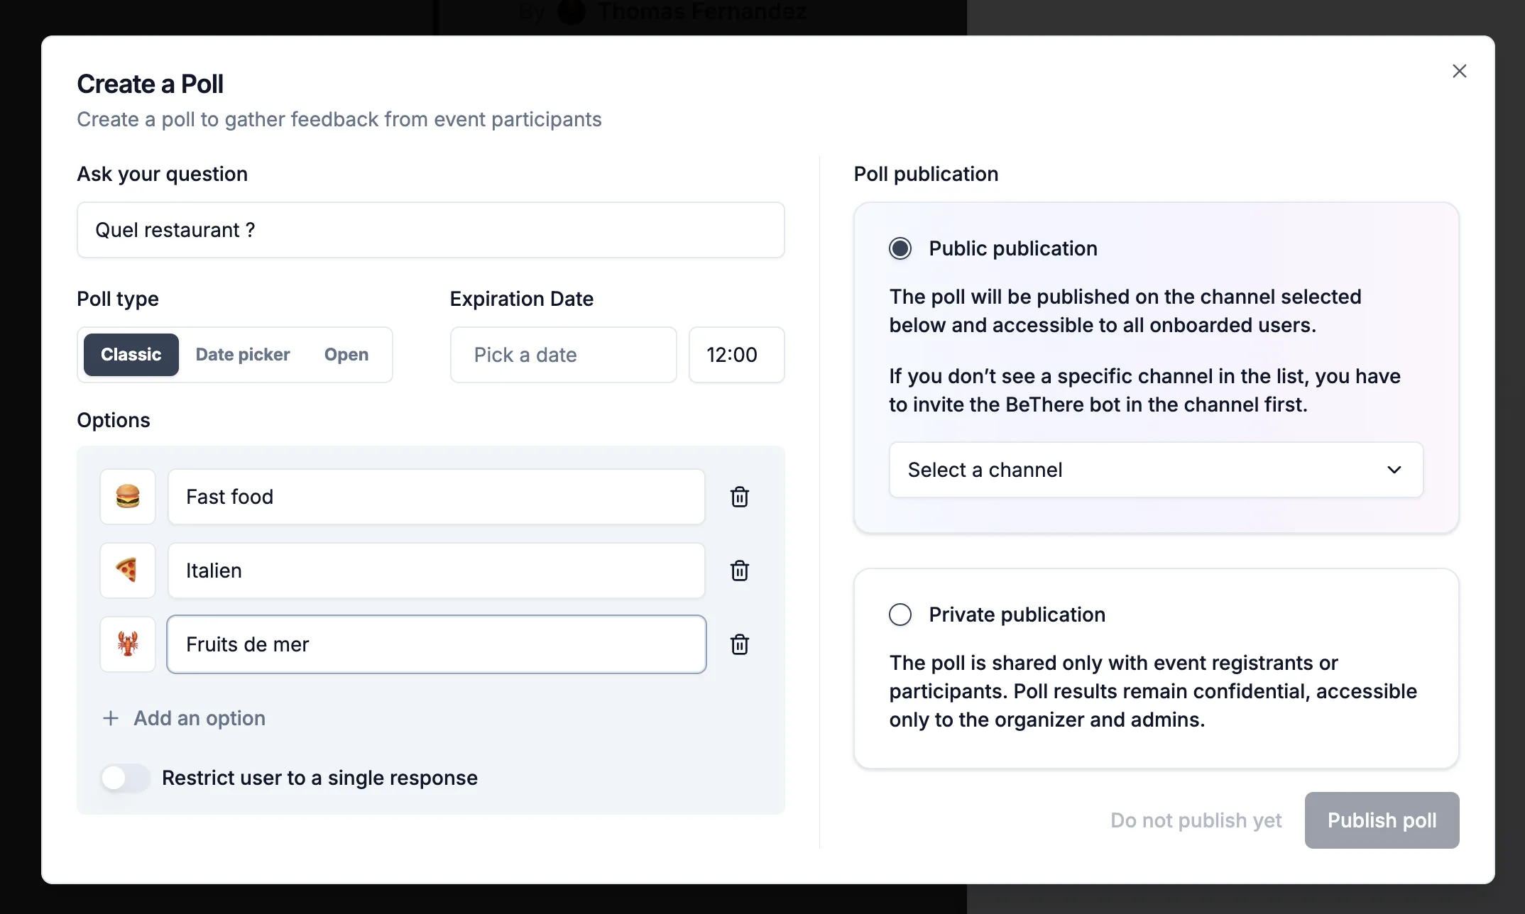
Task: Delete the Italien option
Action: pyautogui.click(x=740, y=571)
